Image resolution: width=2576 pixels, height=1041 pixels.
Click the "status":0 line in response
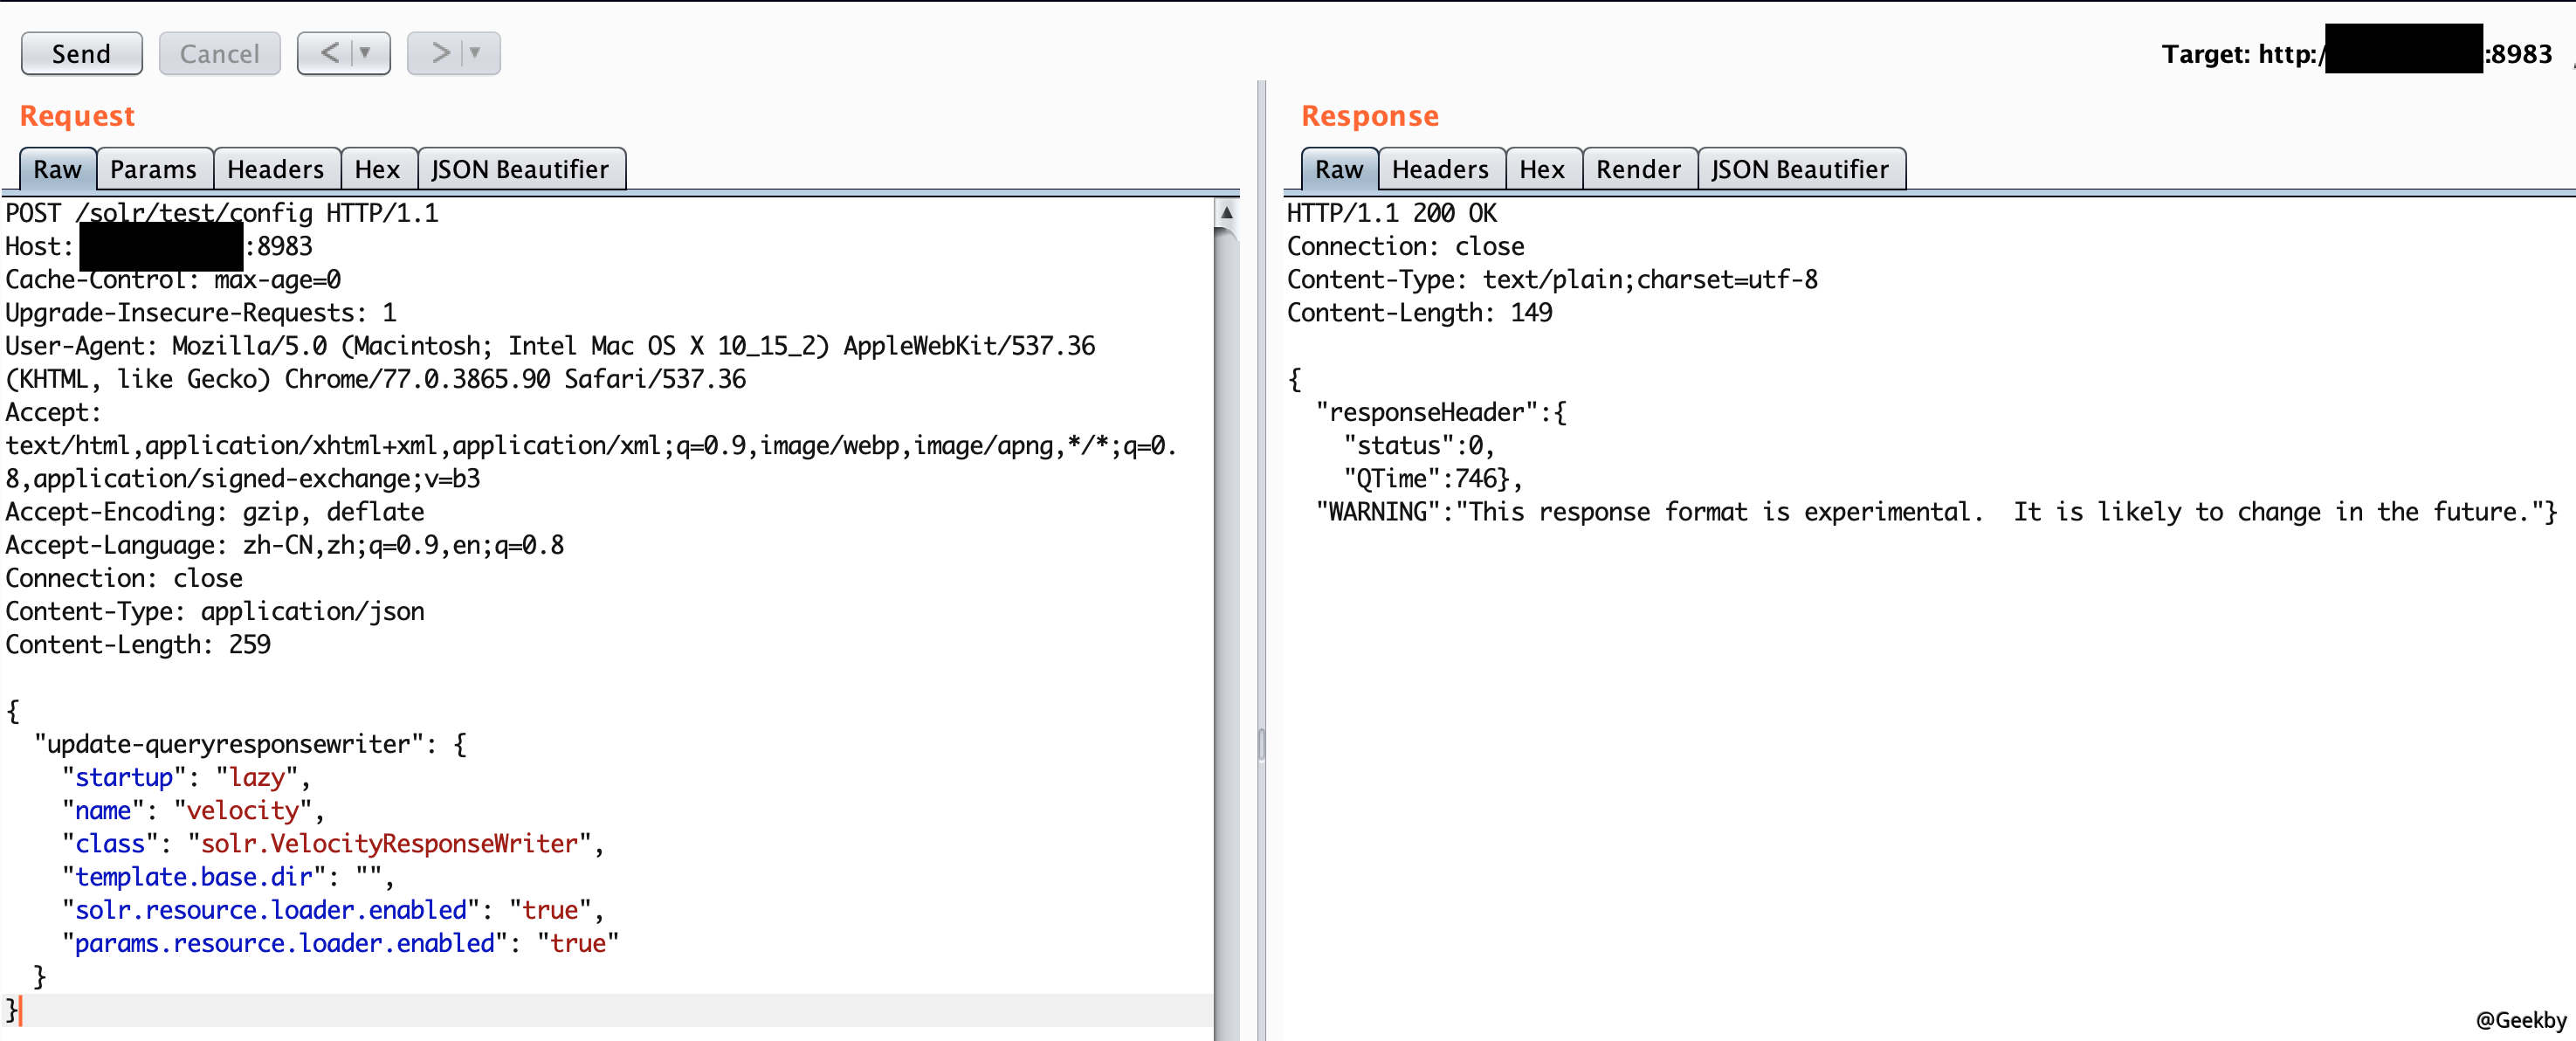click(1419, 445)
